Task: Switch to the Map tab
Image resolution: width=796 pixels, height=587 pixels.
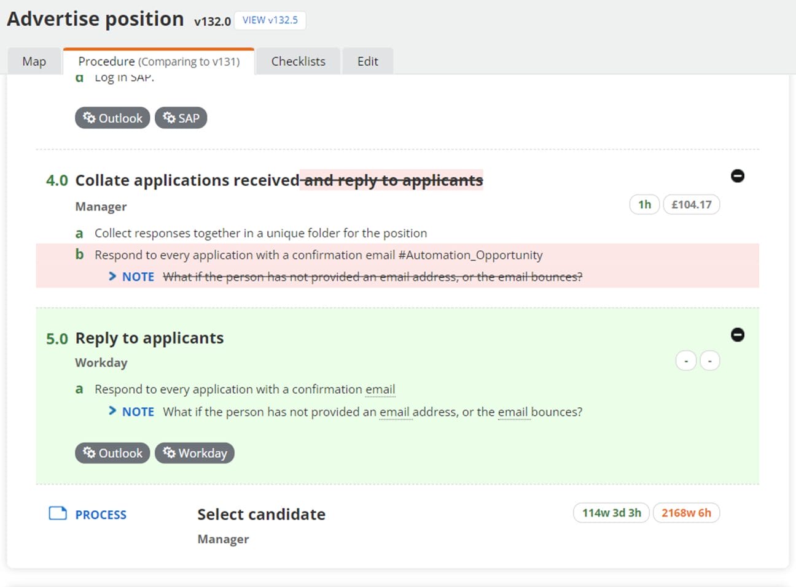Action: [x=34, y=61]
